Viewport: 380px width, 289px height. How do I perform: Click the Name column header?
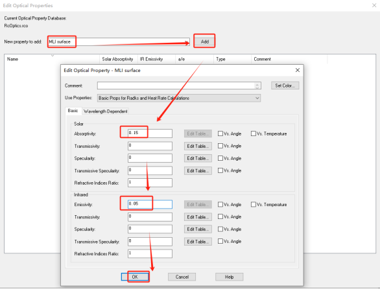[x=52, y=59]
